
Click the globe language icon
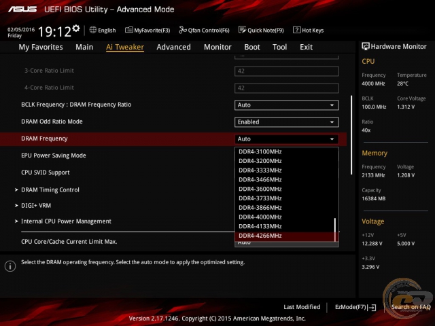(93, 30)
